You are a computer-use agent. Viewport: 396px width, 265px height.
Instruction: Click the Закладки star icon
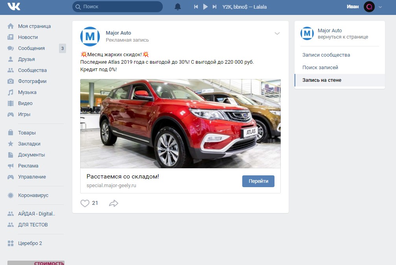[x=11, y=144]
